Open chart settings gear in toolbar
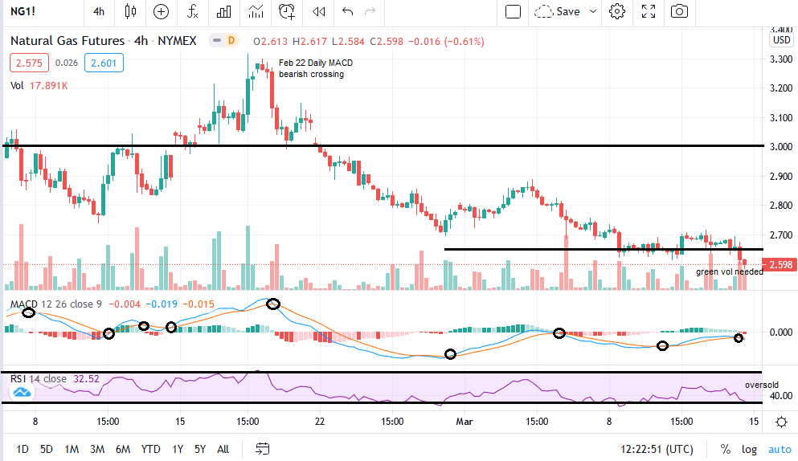The width and height of the screenshot is (798, 461). (617, 11)
